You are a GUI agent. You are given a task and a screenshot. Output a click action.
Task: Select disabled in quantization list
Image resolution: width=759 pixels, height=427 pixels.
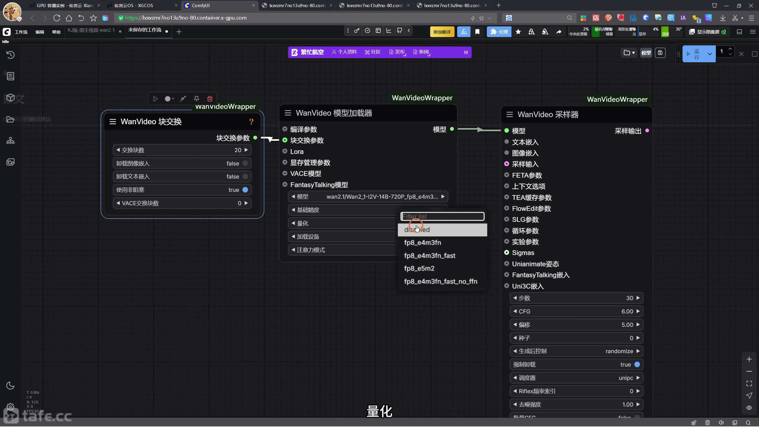pos(442,230)
